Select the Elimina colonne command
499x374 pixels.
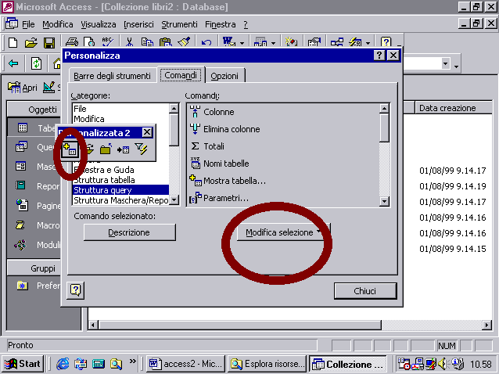(x=224, y=129)
